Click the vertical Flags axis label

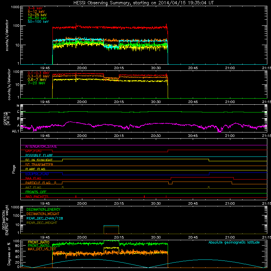(14, 169)
